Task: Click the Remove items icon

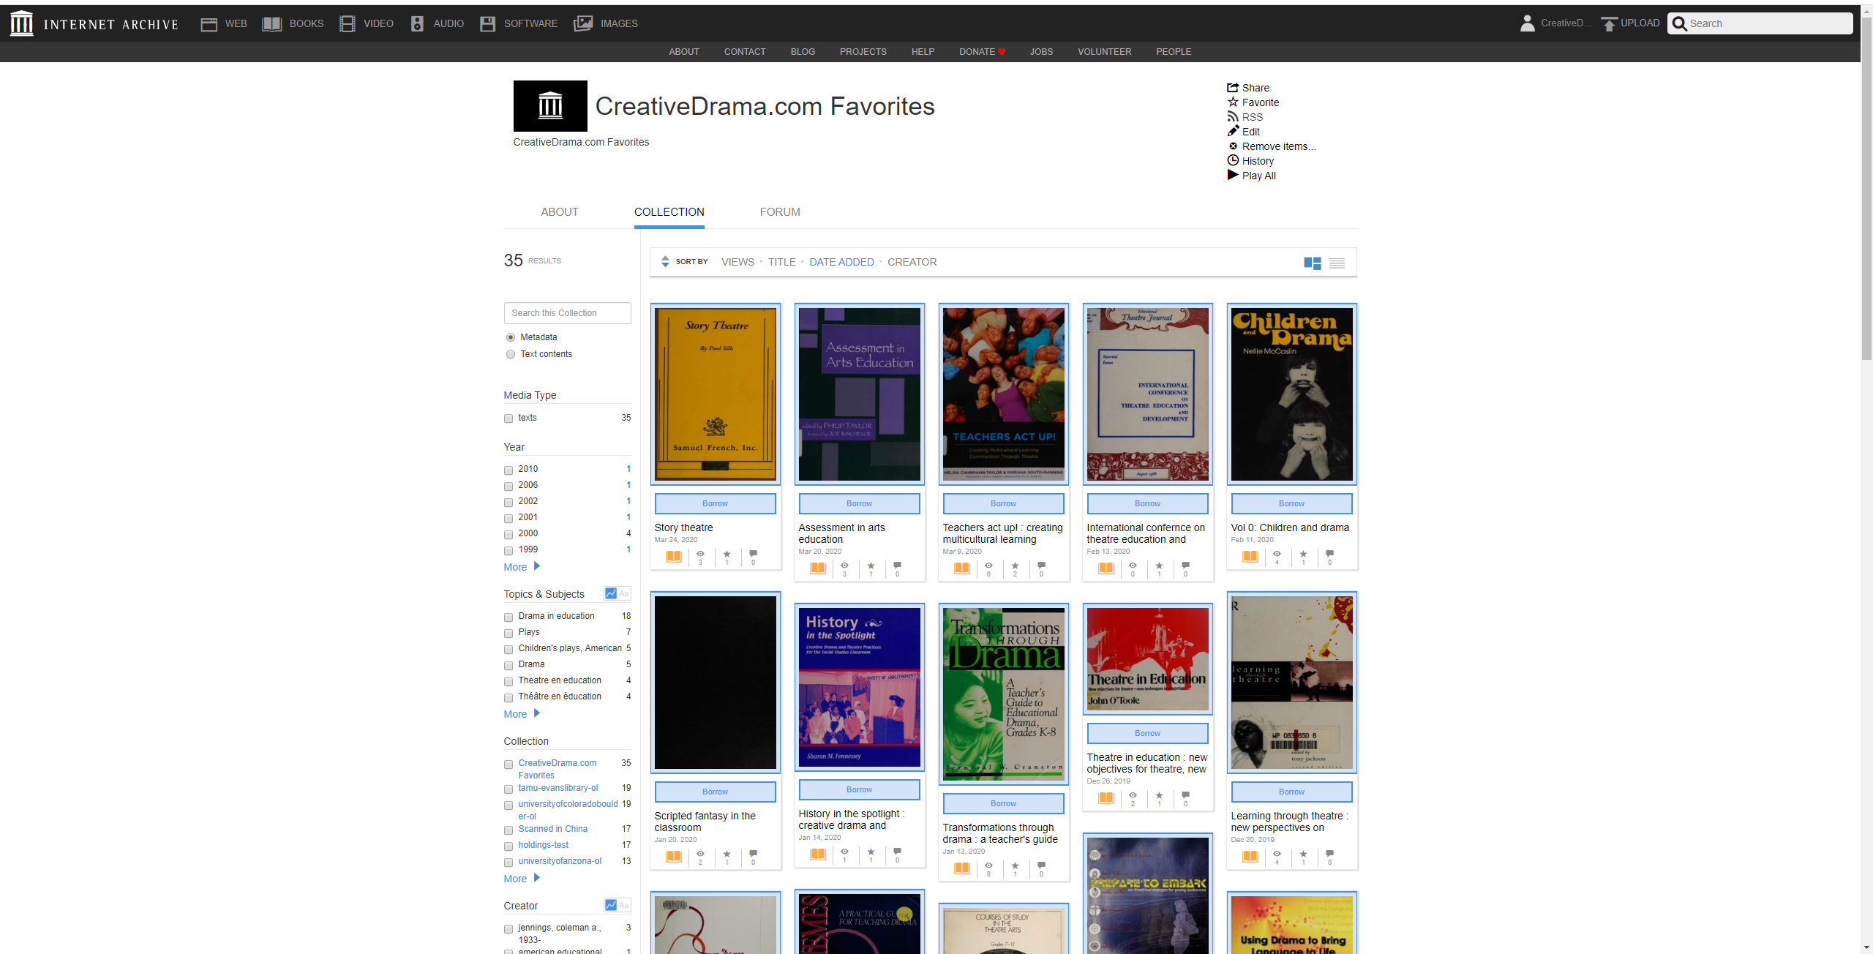Action: tap(1233, 146)
